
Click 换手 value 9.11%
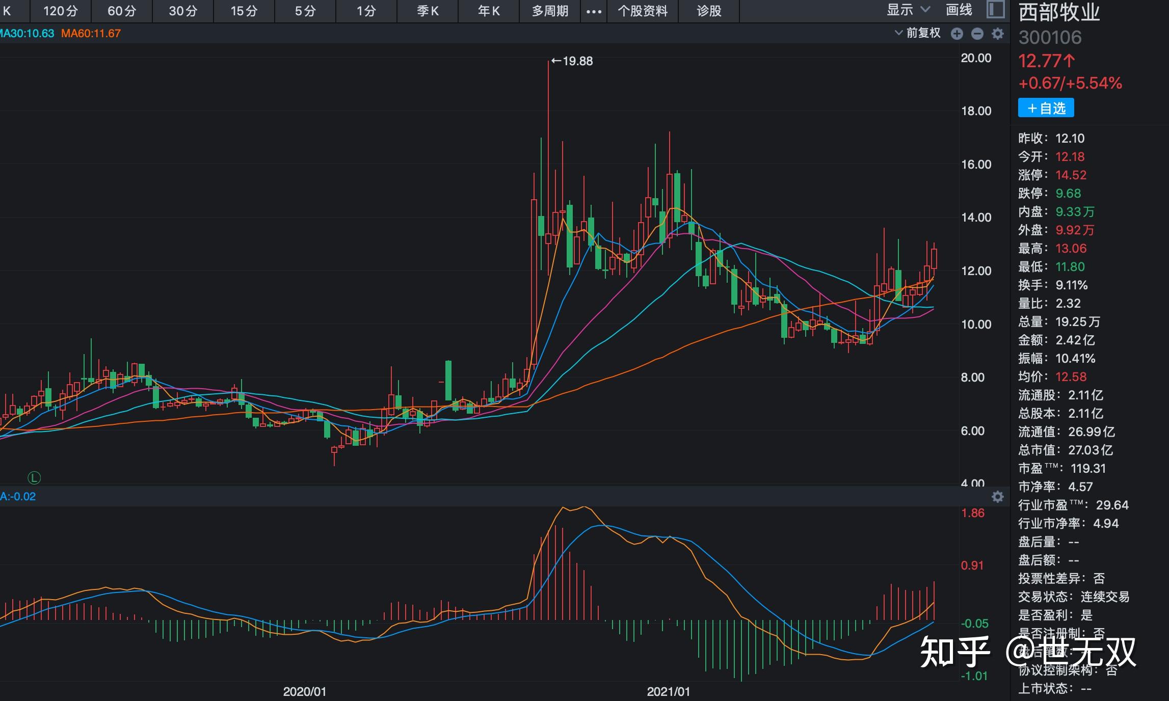point(1071,285)
